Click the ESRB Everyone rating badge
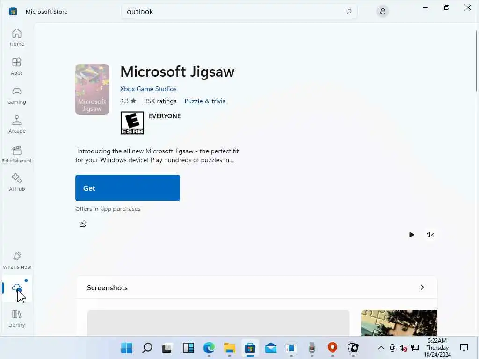 pos(132,123)
